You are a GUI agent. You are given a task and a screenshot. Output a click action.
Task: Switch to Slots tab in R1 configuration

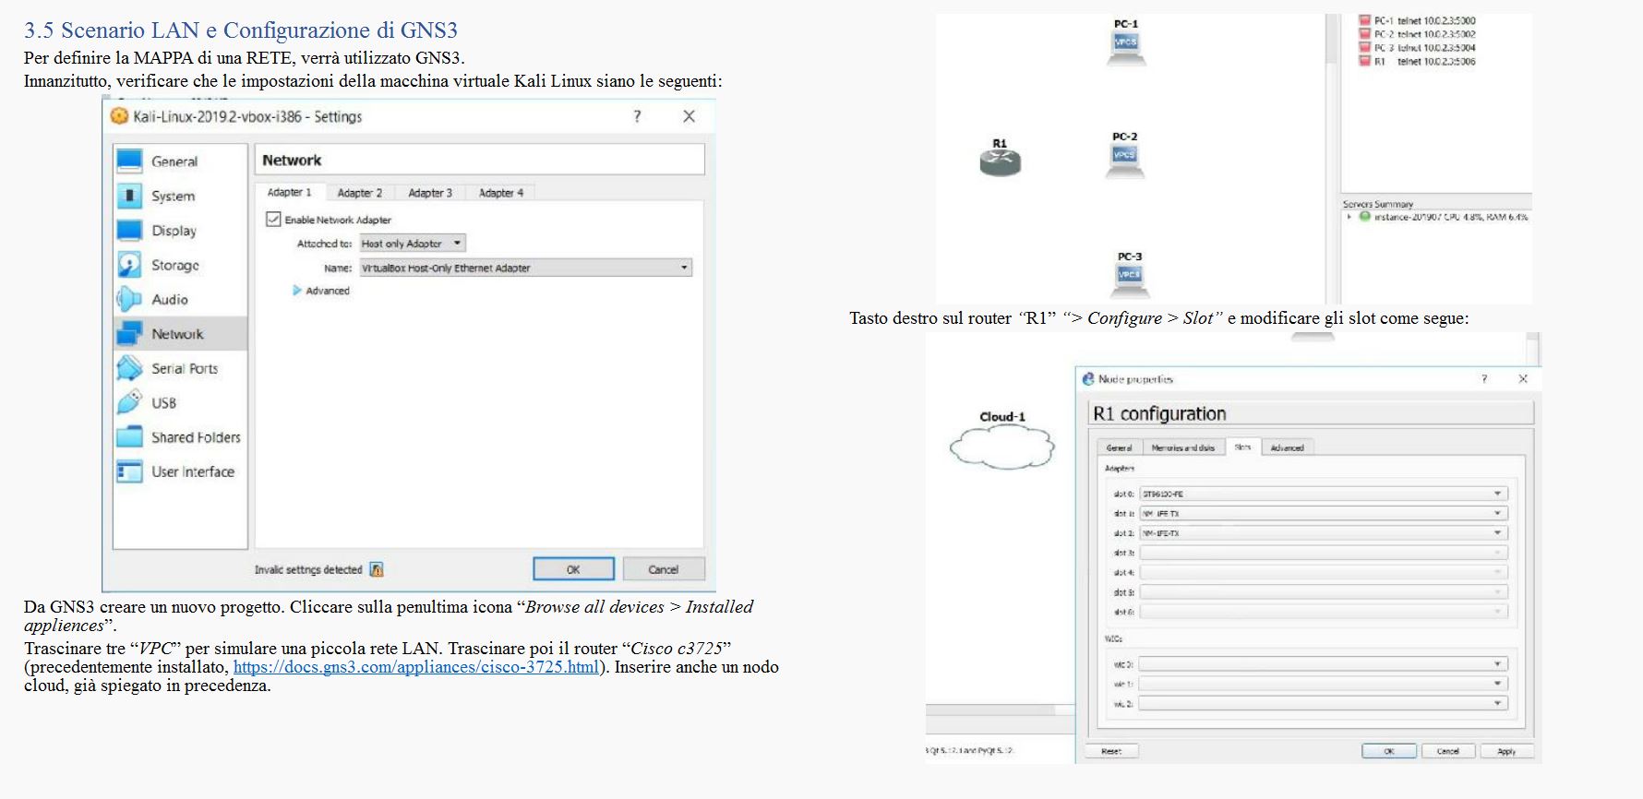tap(1242, 447)
